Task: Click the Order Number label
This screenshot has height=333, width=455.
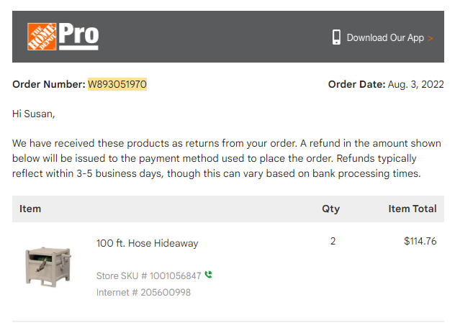Action: click(49, 84)
